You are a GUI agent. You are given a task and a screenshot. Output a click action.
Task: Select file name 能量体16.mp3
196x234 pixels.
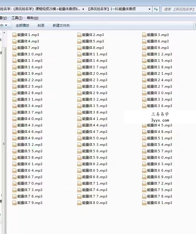30,67
